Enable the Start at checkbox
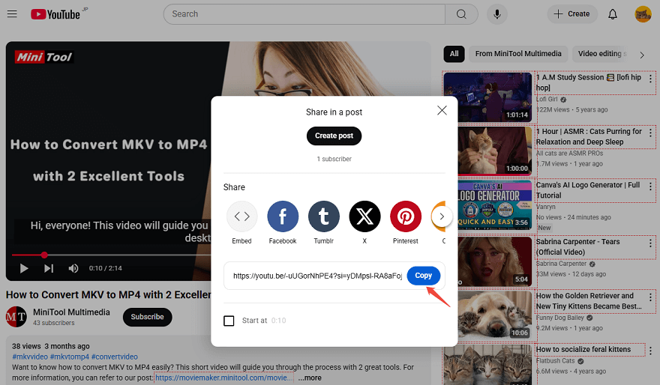 pyautogui.click(x=229, y=321)
